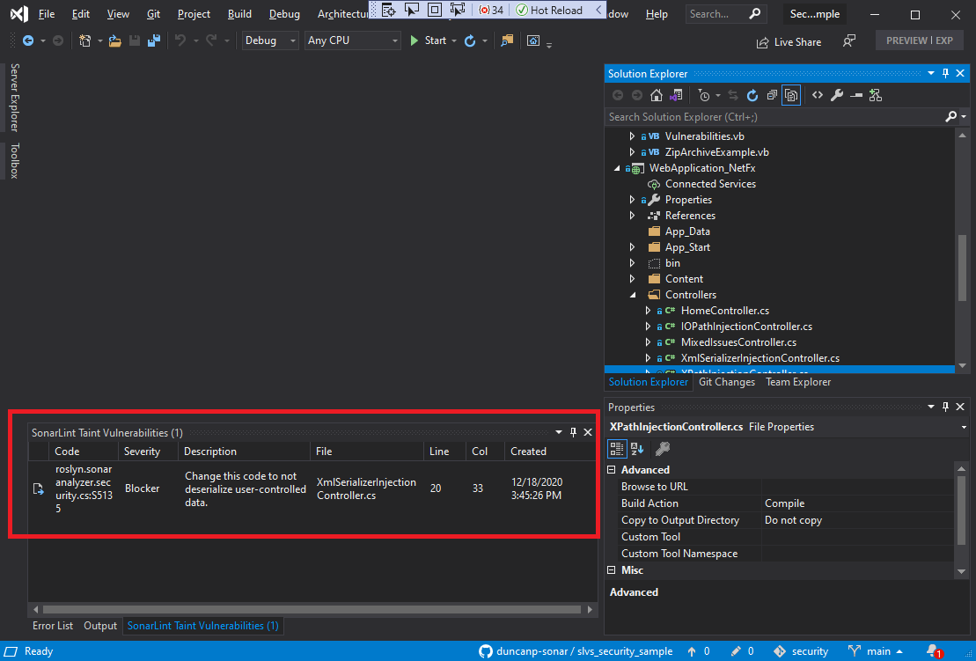Collapse the WebApplication_NetFx project node
976x661 pixels.
pos(616,167)
